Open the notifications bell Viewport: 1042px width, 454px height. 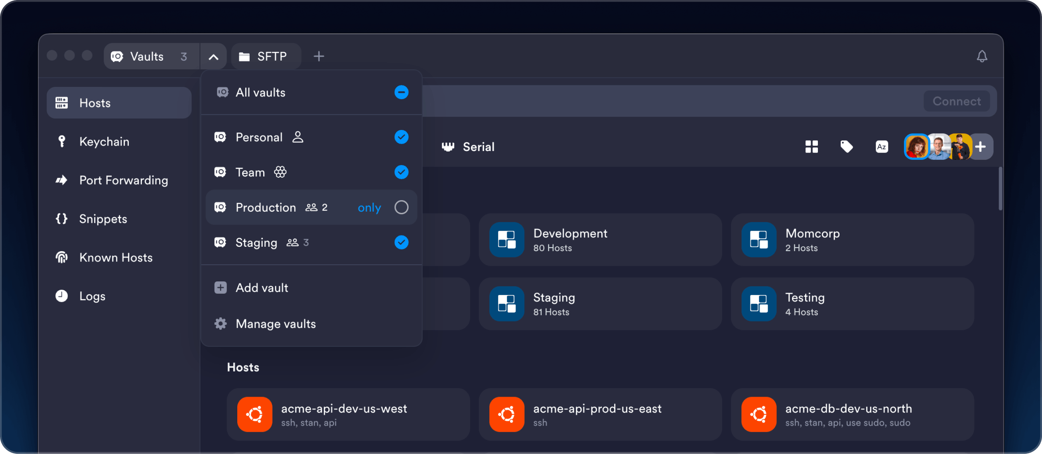point(982,56)
